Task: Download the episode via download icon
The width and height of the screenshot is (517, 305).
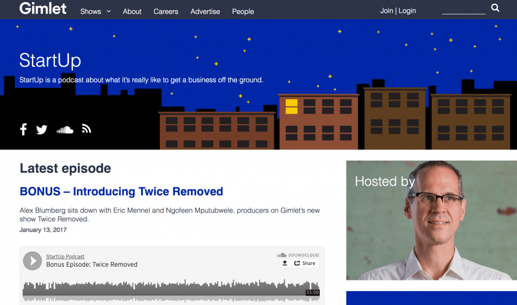Action: pos(285,263)
